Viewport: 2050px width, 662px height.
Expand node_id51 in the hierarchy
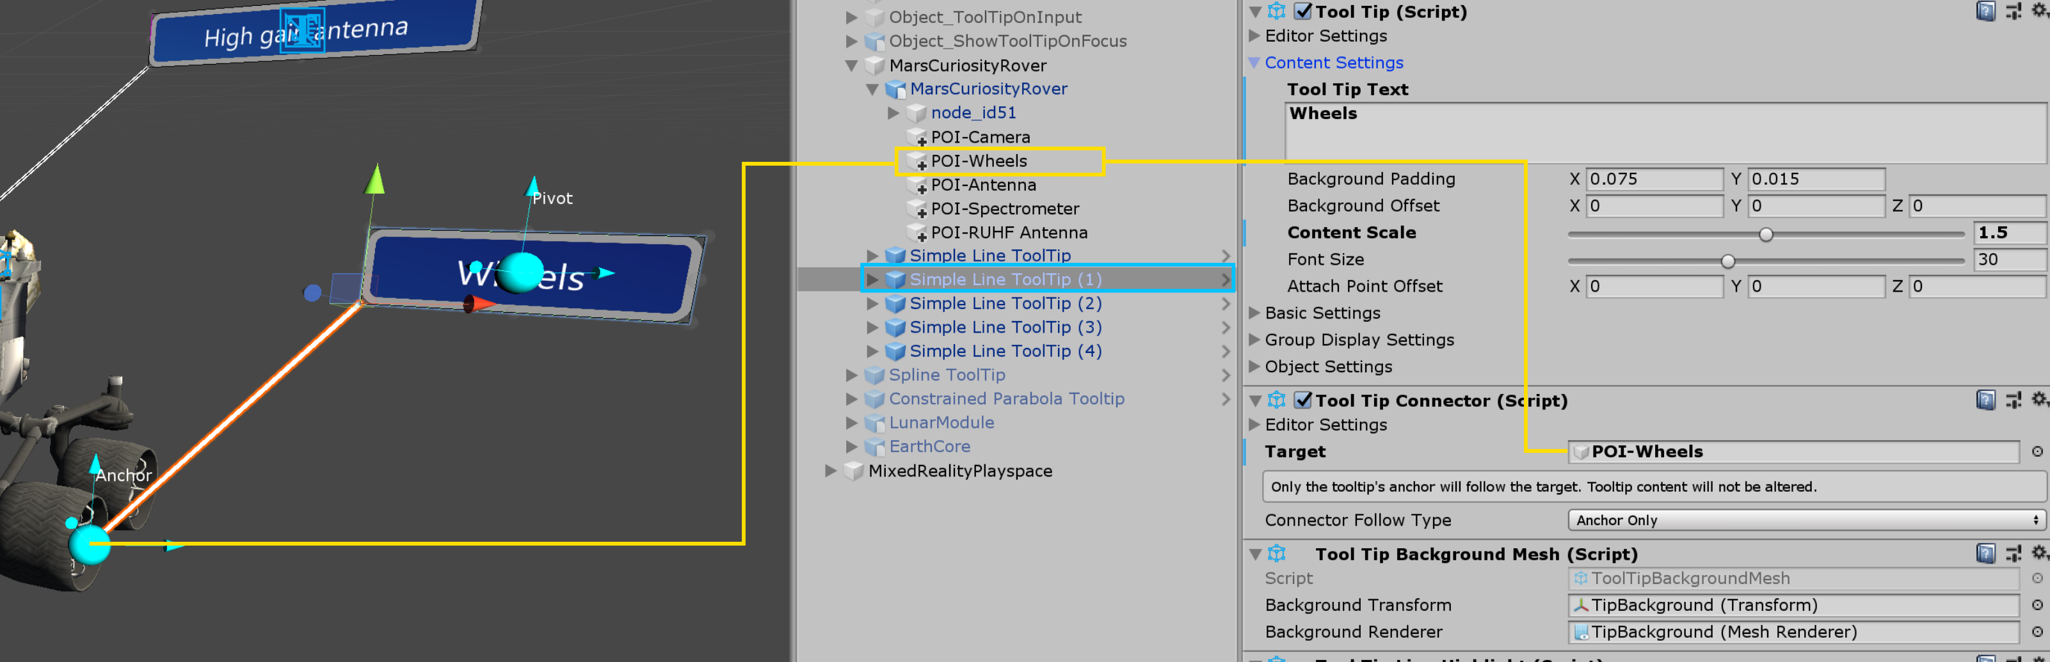pyautogui.click(x=895, y=112)
